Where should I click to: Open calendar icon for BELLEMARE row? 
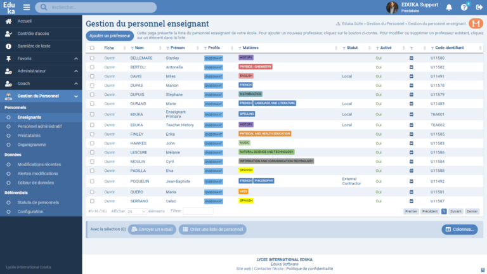(411, 58)
